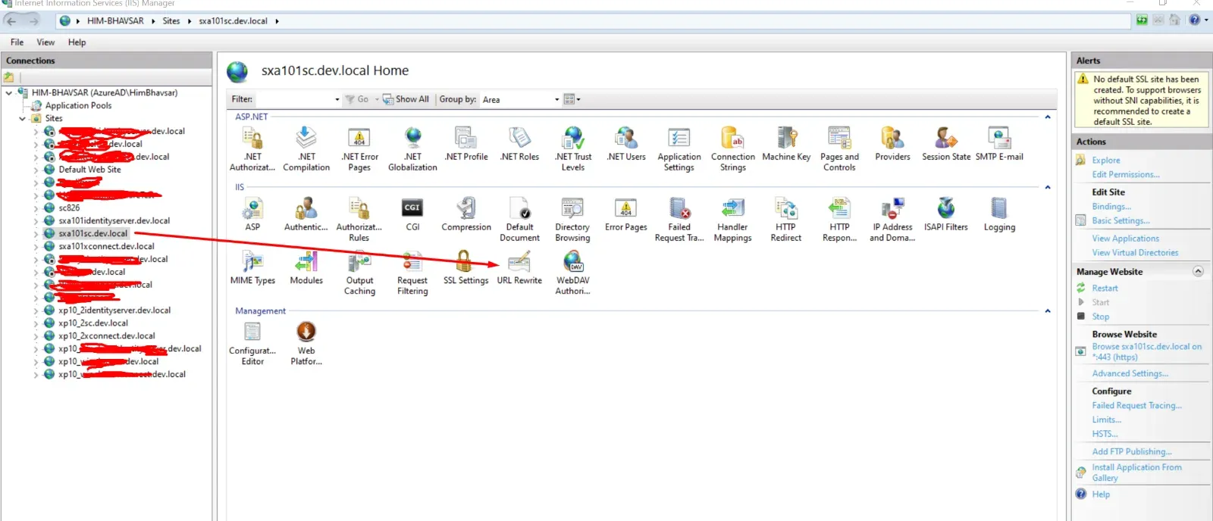This screenshot has width=1213, height=521.
Task: Open the SSL Settings feature
Action: 465,267
